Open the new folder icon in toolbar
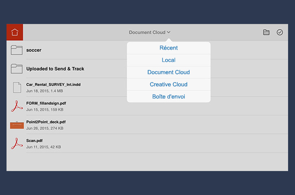Viewport: 295px width, 195px height. point(266,32)
